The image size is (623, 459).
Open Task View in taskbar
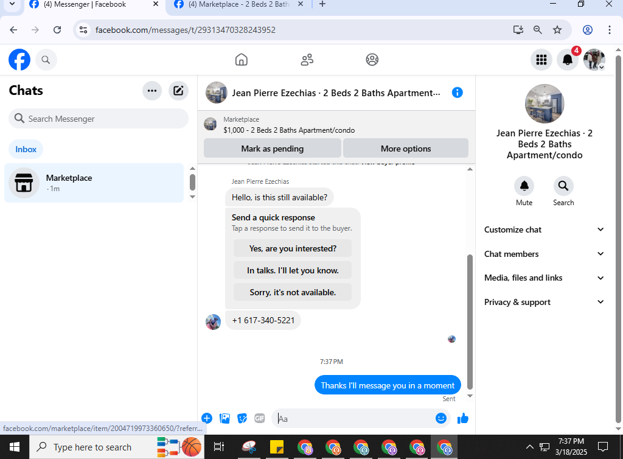(218, 447)
